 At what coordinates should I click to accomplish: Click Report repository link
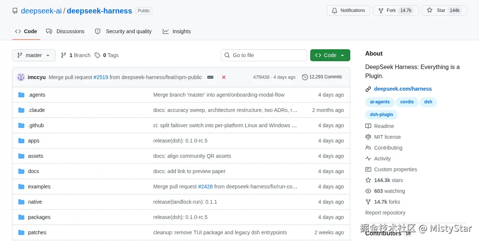[x=385, y=213]
